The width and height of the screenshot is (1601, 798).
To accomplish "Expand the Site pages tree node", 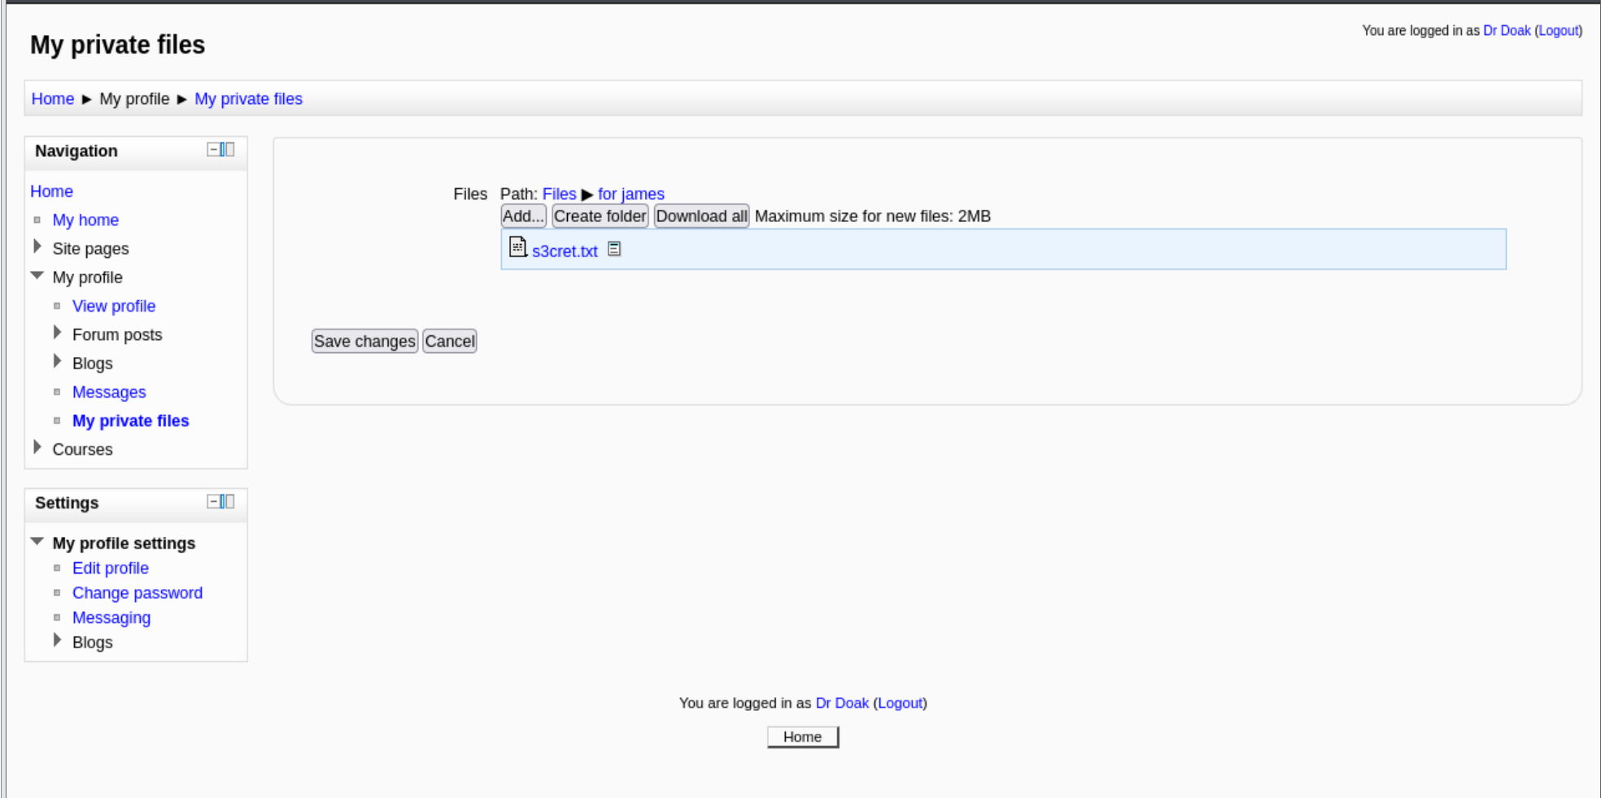I will pos(37,246).
